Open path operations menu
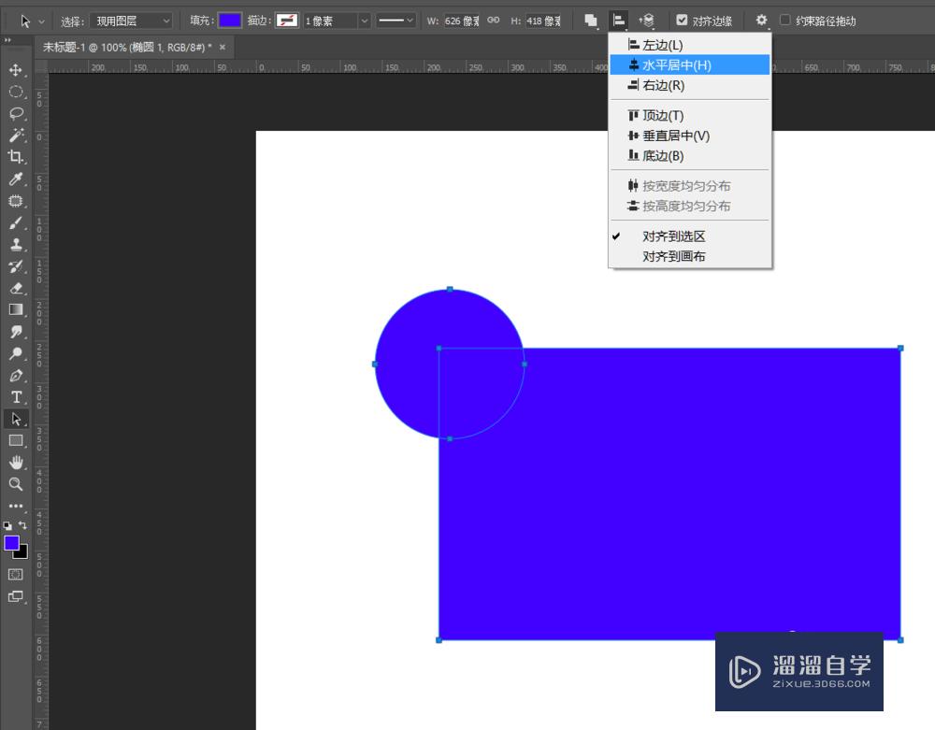Image resolution: width=935 pixels, height=730 pixels. tap(591, 21)
